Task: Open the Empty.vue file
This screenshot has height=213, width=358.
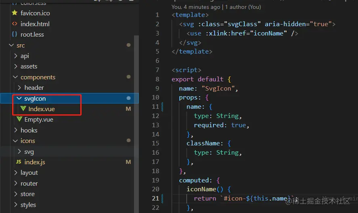Action: coord(39,120)
